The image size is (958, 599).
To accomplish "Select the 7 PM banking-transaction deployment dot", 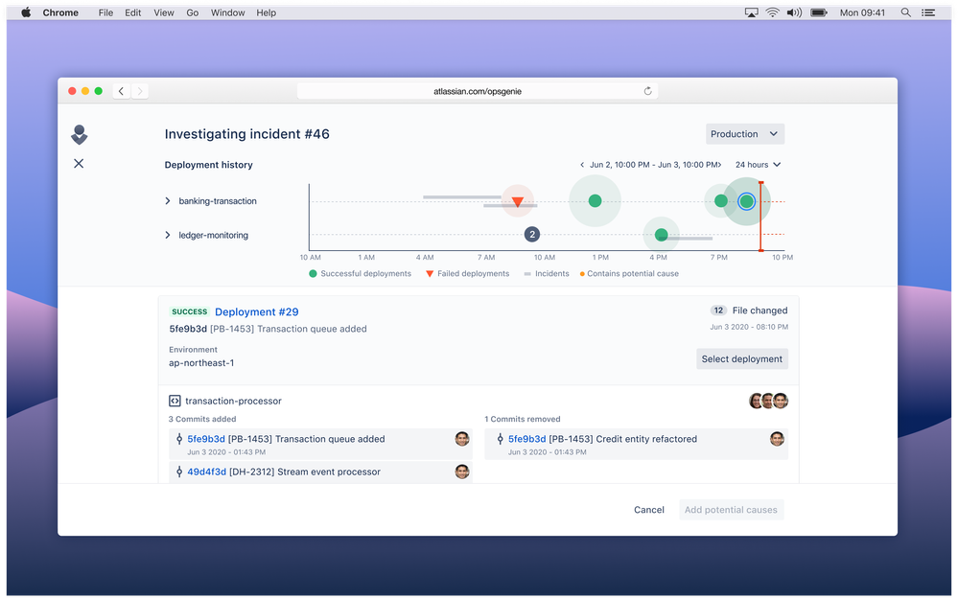I will 721,201.
